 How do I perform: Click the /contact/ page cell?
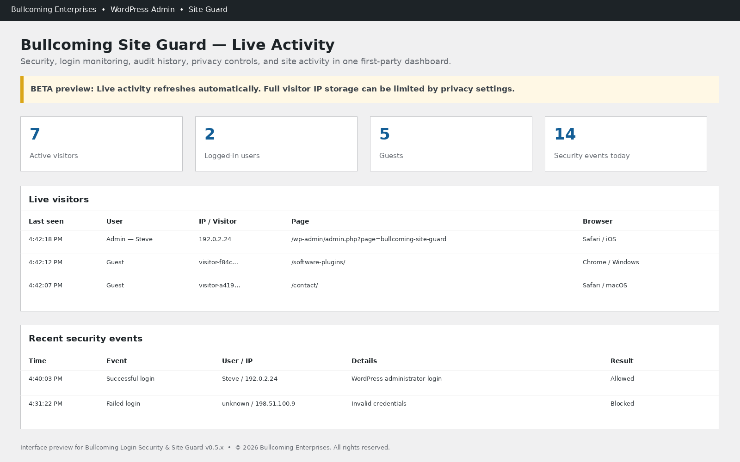point(304,286)
